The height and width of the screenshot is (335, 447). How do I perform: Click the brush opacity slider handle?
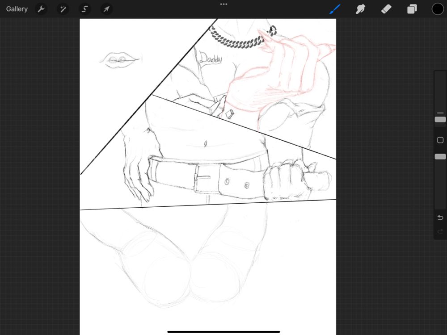[x=440, y=157]
